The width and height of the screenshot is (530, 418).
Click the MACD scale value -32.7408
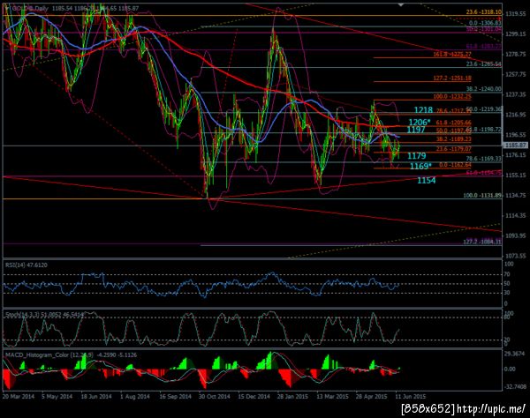515,387
